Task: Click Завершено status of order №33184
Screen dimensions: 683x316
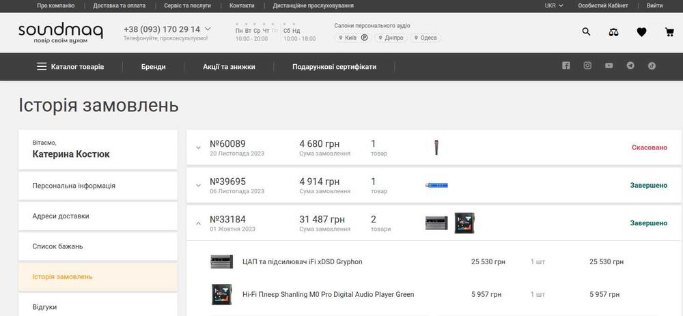Action: 649,223
